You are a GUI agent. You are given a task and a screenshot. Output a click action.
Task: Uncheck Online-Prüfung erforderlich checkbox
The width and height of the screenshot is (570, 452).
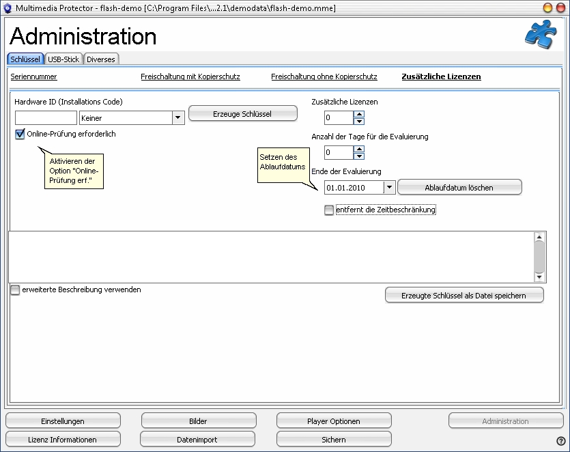[20, 135]
